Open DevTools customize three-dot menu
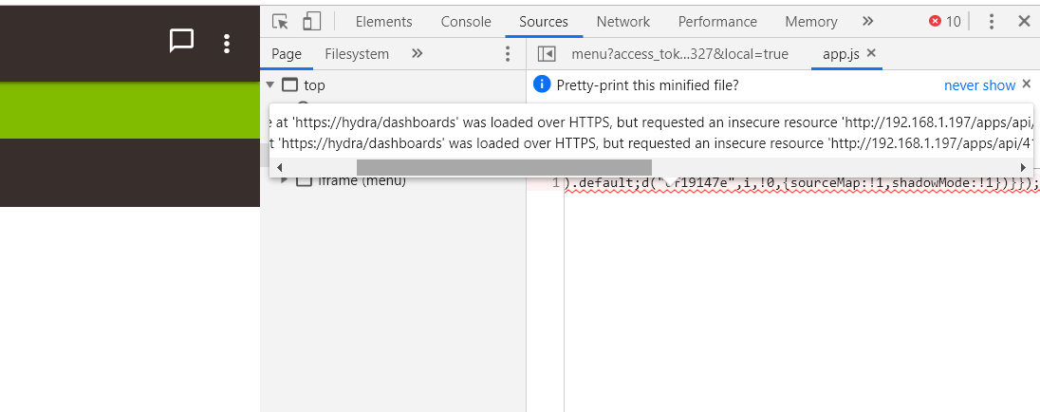This screenshot has height=412, width=1040. point(991,22)
